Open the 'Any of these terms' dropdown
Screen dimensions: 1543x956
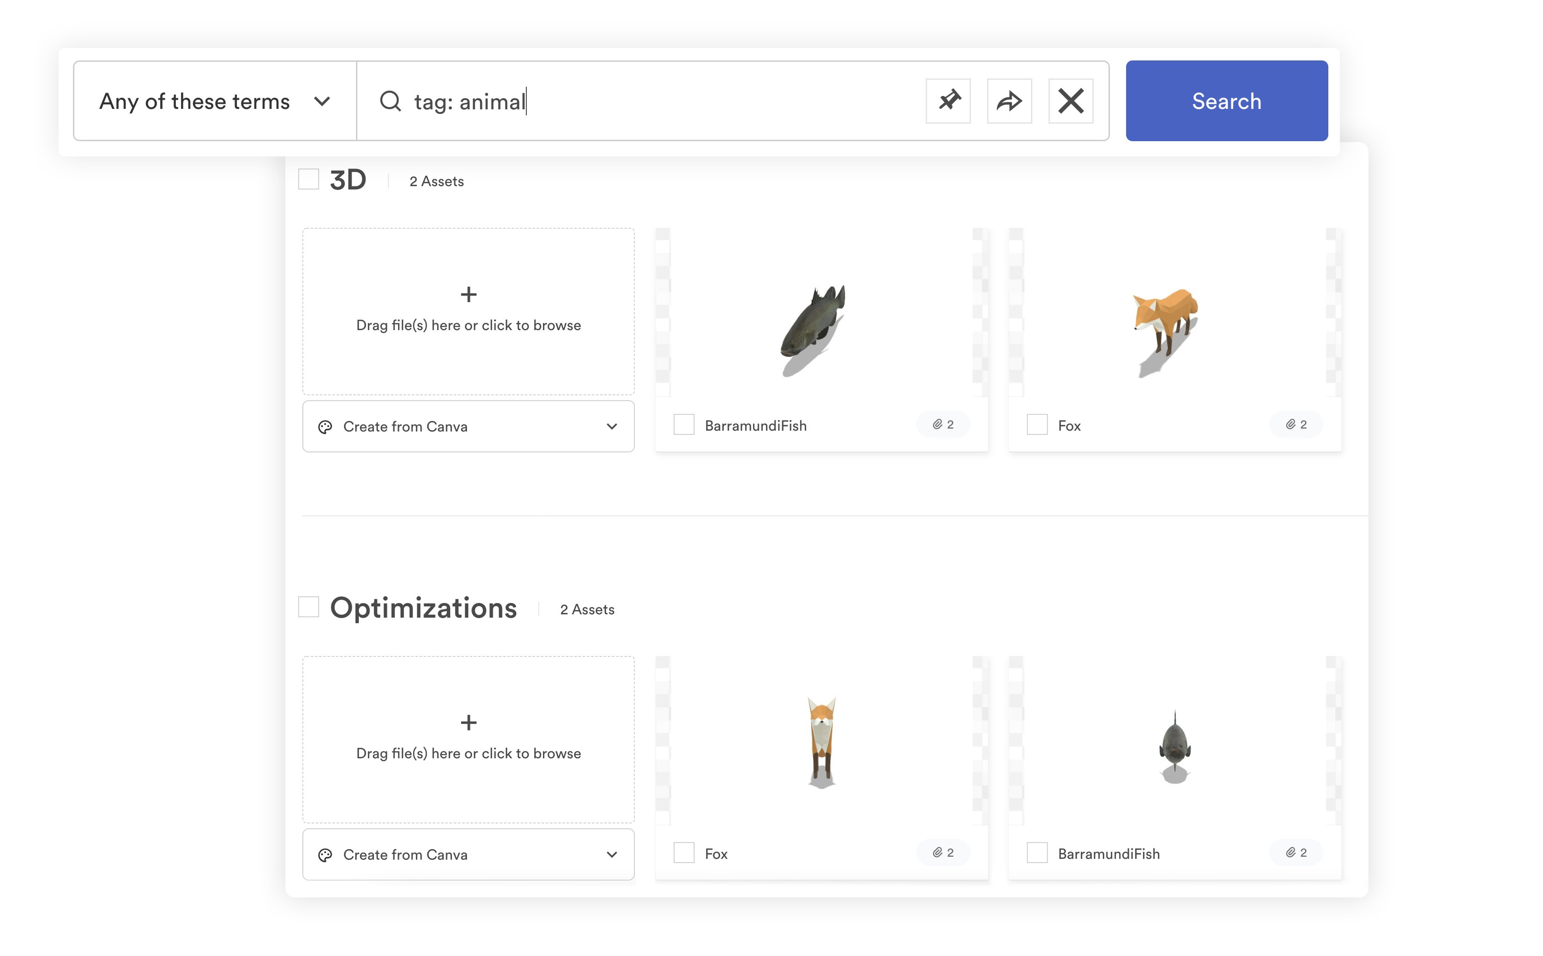pos(215,101)
